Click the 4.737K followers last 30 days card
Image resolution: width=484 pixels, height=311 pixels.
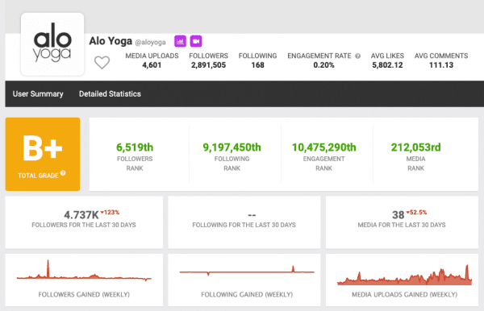pyautogui.click(x=84, y=222)
